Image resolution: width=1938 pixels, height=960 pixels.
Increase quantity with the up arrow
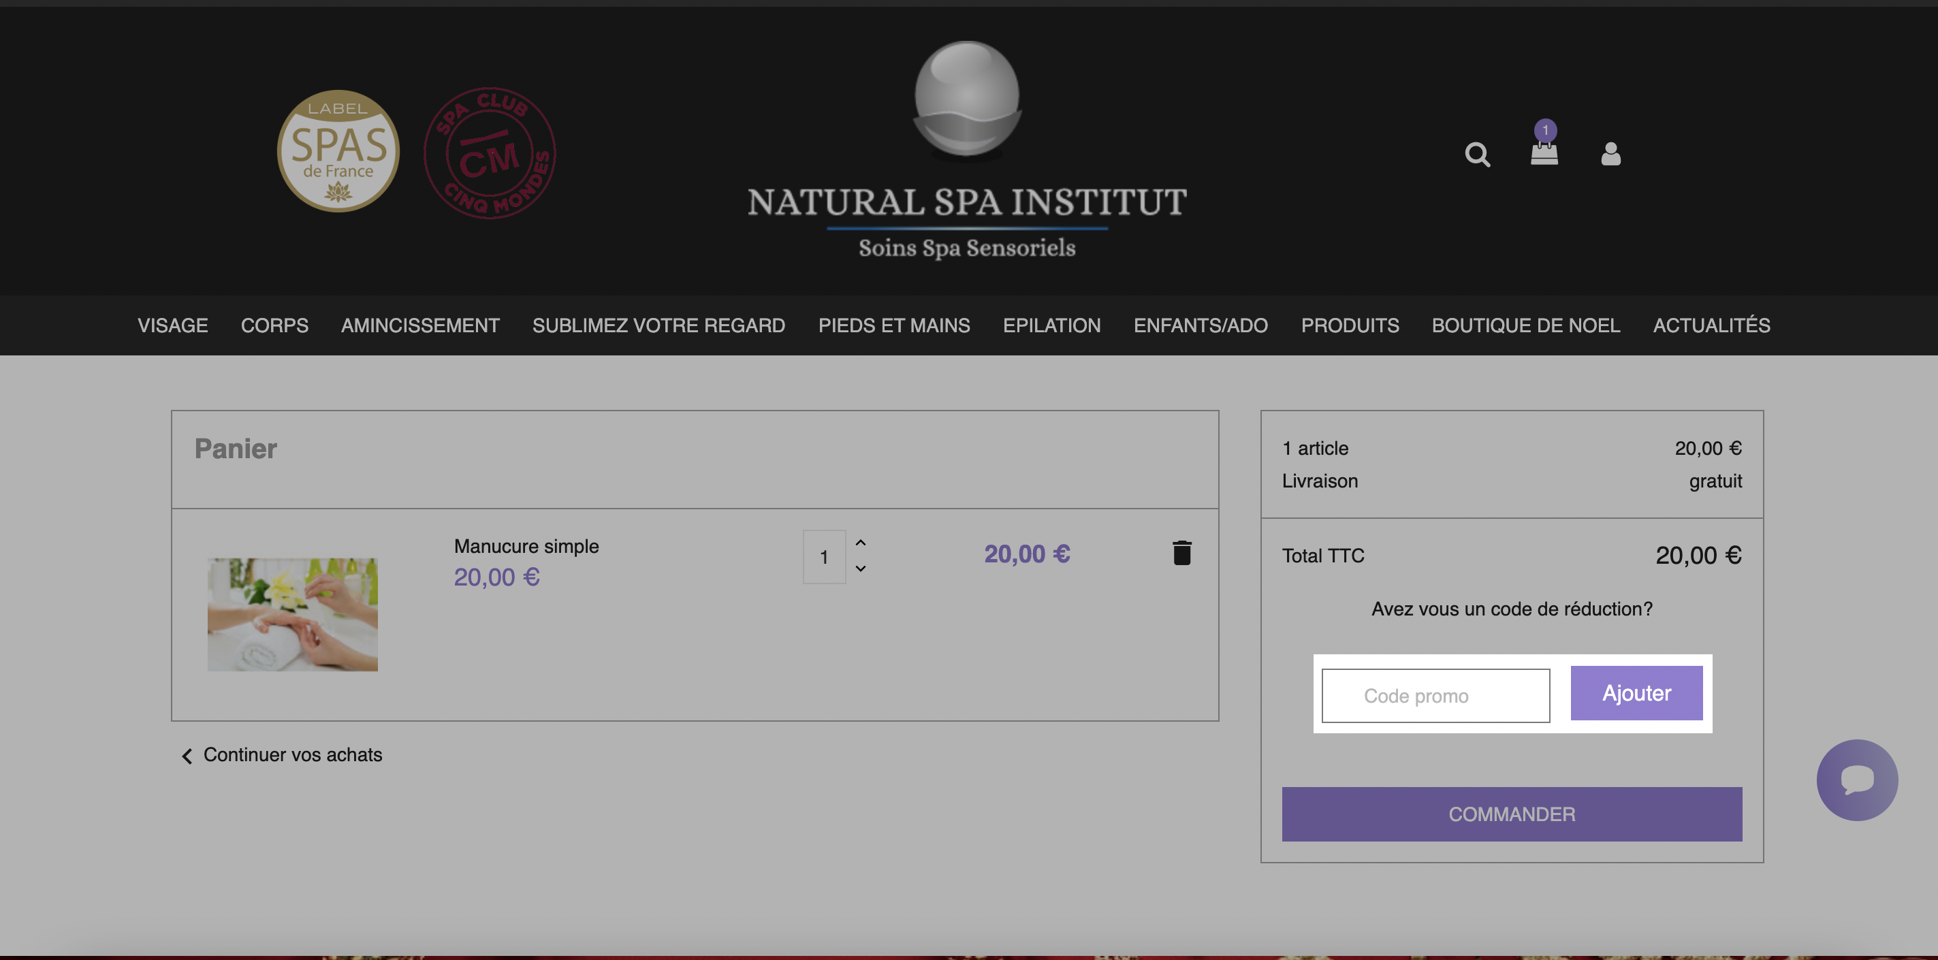pyautogui.click(x=861, y=543)
